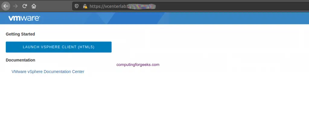
Task: Click the vcenterlab URL address field
Action: click(191, 6)
